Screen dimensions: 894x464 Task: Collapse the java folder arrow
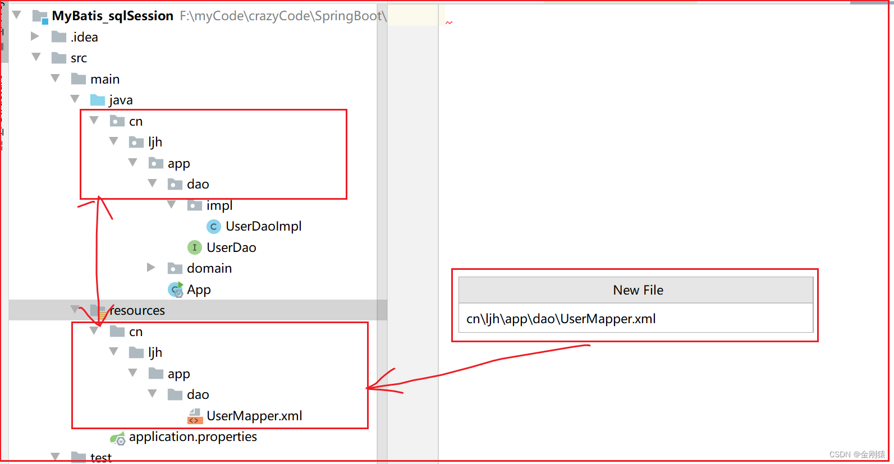(75, 99)
